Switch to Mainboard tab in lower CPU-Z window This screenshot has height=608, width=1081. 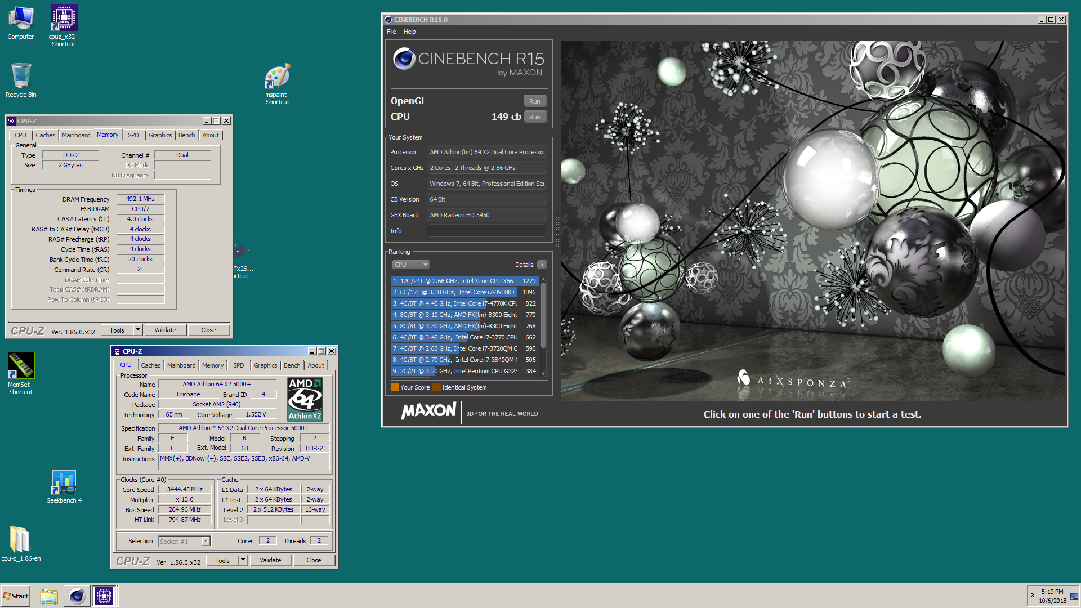[x=181, y=365]
